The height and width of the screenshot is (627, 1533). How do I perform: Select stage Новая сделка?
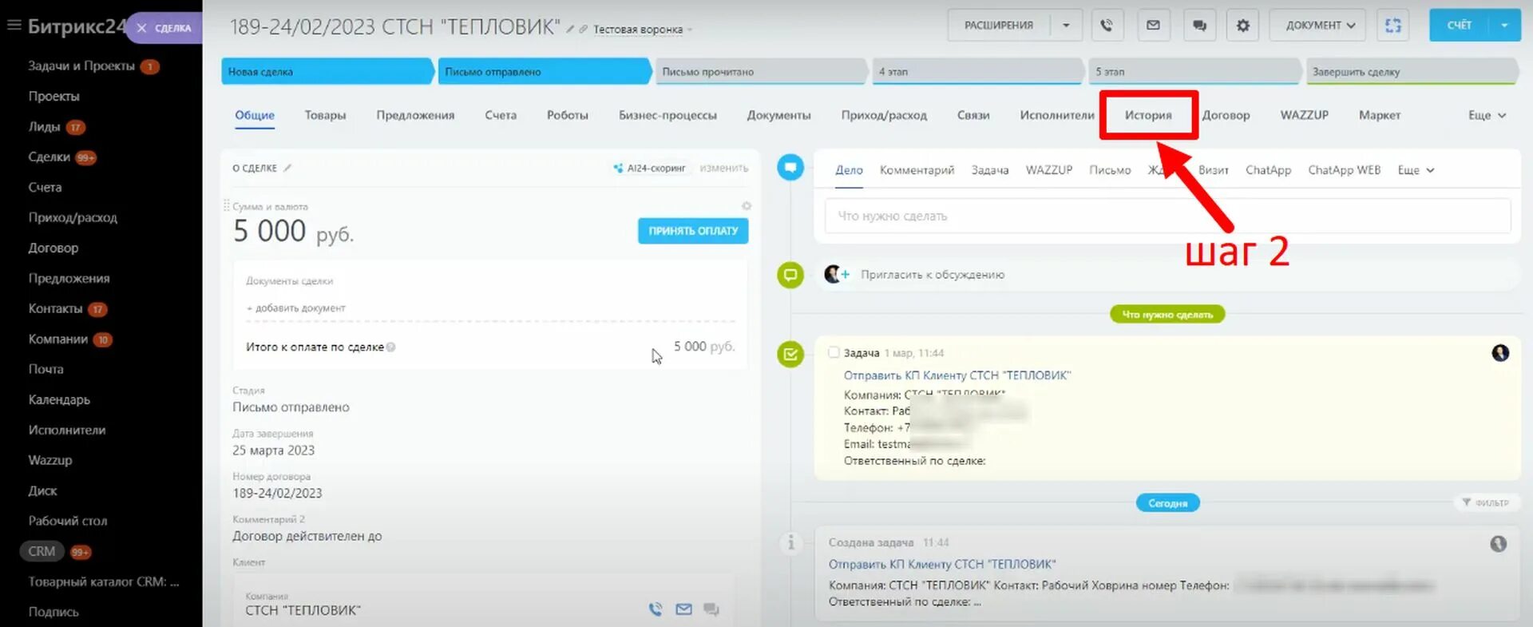coord(327,72)
